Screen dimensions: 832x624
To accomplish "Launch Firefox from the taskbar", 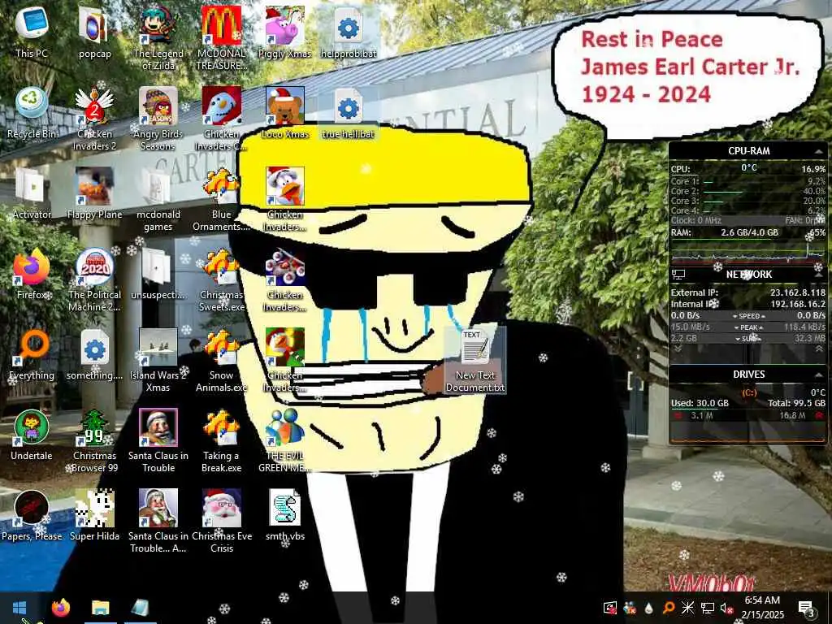I will (x=61, y=608).
